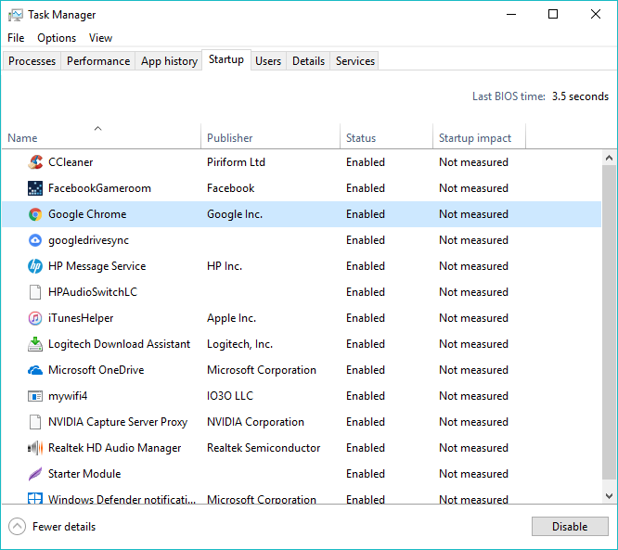The width and height of the screenshot is (618, 550).
Task: Click the Realtek HD Audio Manager speaker icon
Action: [x=35, y=448]
